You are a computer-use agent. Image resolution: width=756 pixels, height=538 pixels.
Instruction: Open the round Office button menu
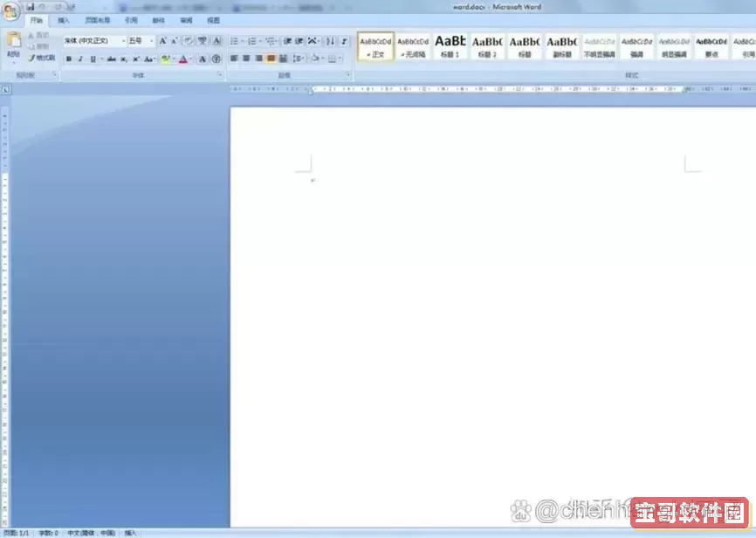click(x=10, y=11)
